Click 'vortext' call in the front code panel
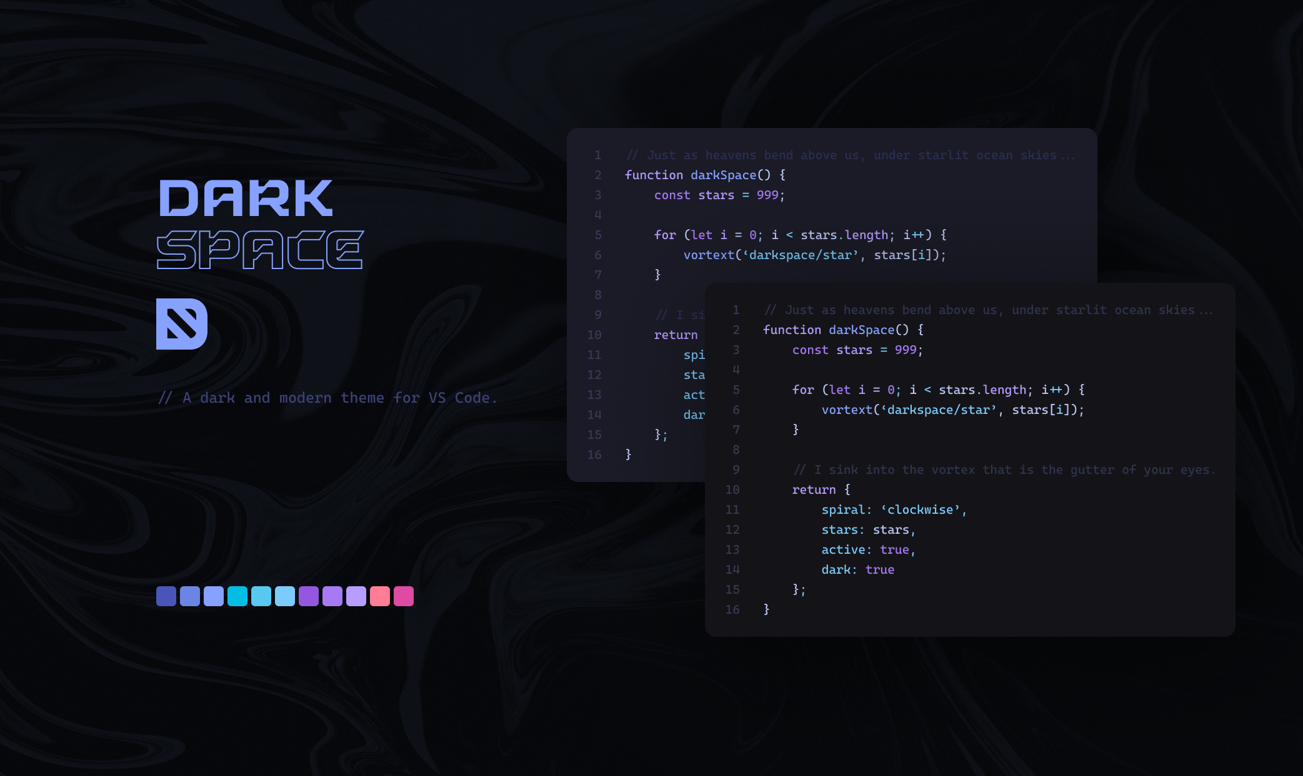1303x776 pixels. pos(846,410)
